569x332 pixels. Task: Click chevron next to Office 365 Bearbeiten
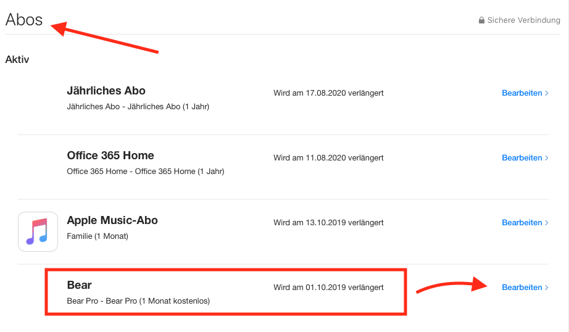(x=547, y=158)
